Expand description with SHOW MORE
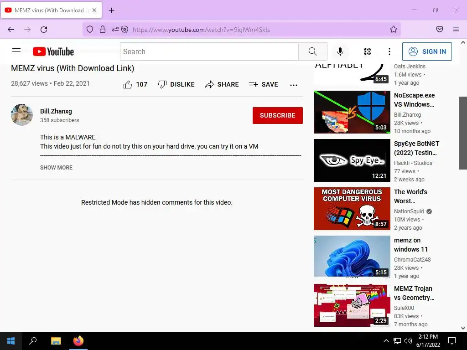The width and height of the screenshot is (467, 350). click(56, 168)
